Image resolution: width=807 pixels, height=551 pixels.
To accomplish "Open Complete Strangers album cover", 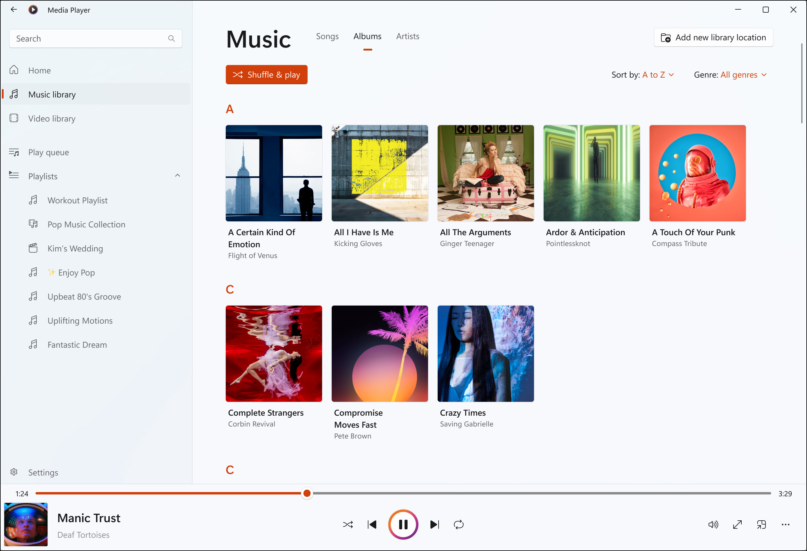I will (274, 354).
